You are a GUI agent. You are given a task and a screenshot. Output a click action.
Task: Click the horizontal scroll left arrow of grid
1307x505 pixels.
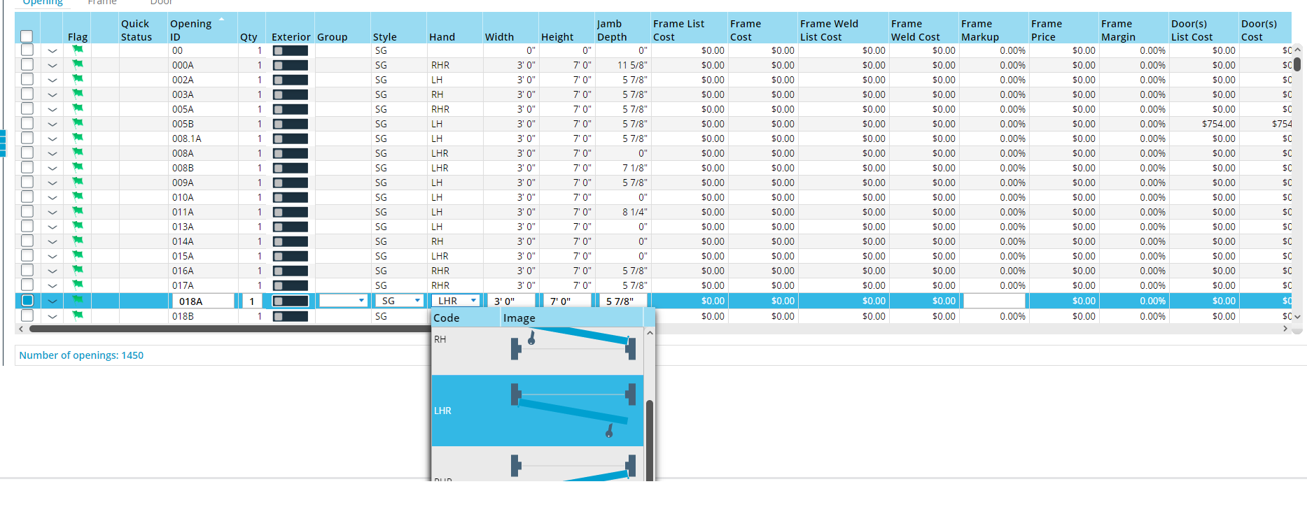coord(21,329)
